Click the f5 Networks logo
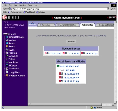 (x=10, y=17)
